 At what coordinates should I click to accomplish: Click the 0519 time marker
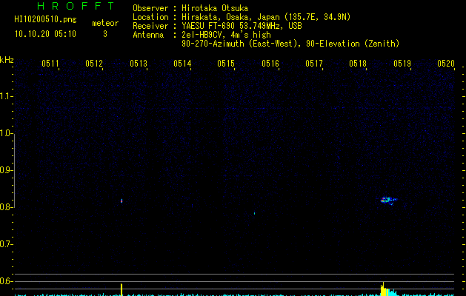point(402,64)
